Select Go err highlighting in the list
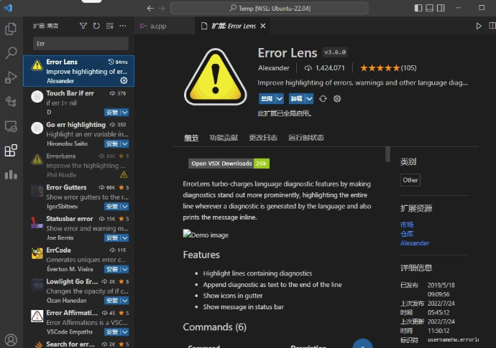This screenshot has height=348, width=496. pos(79,134)
